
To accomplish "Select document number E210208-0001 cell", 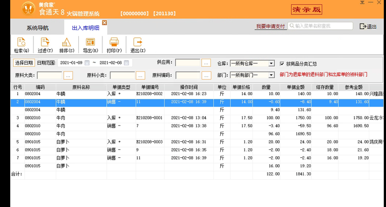I will coord(150,118).
